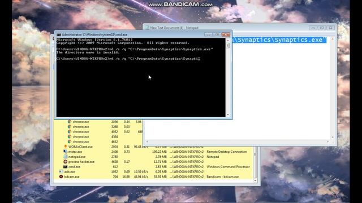Minimize the cmd.exe window
This screenshot has width=362, height=203.
(x=208, y=34)
